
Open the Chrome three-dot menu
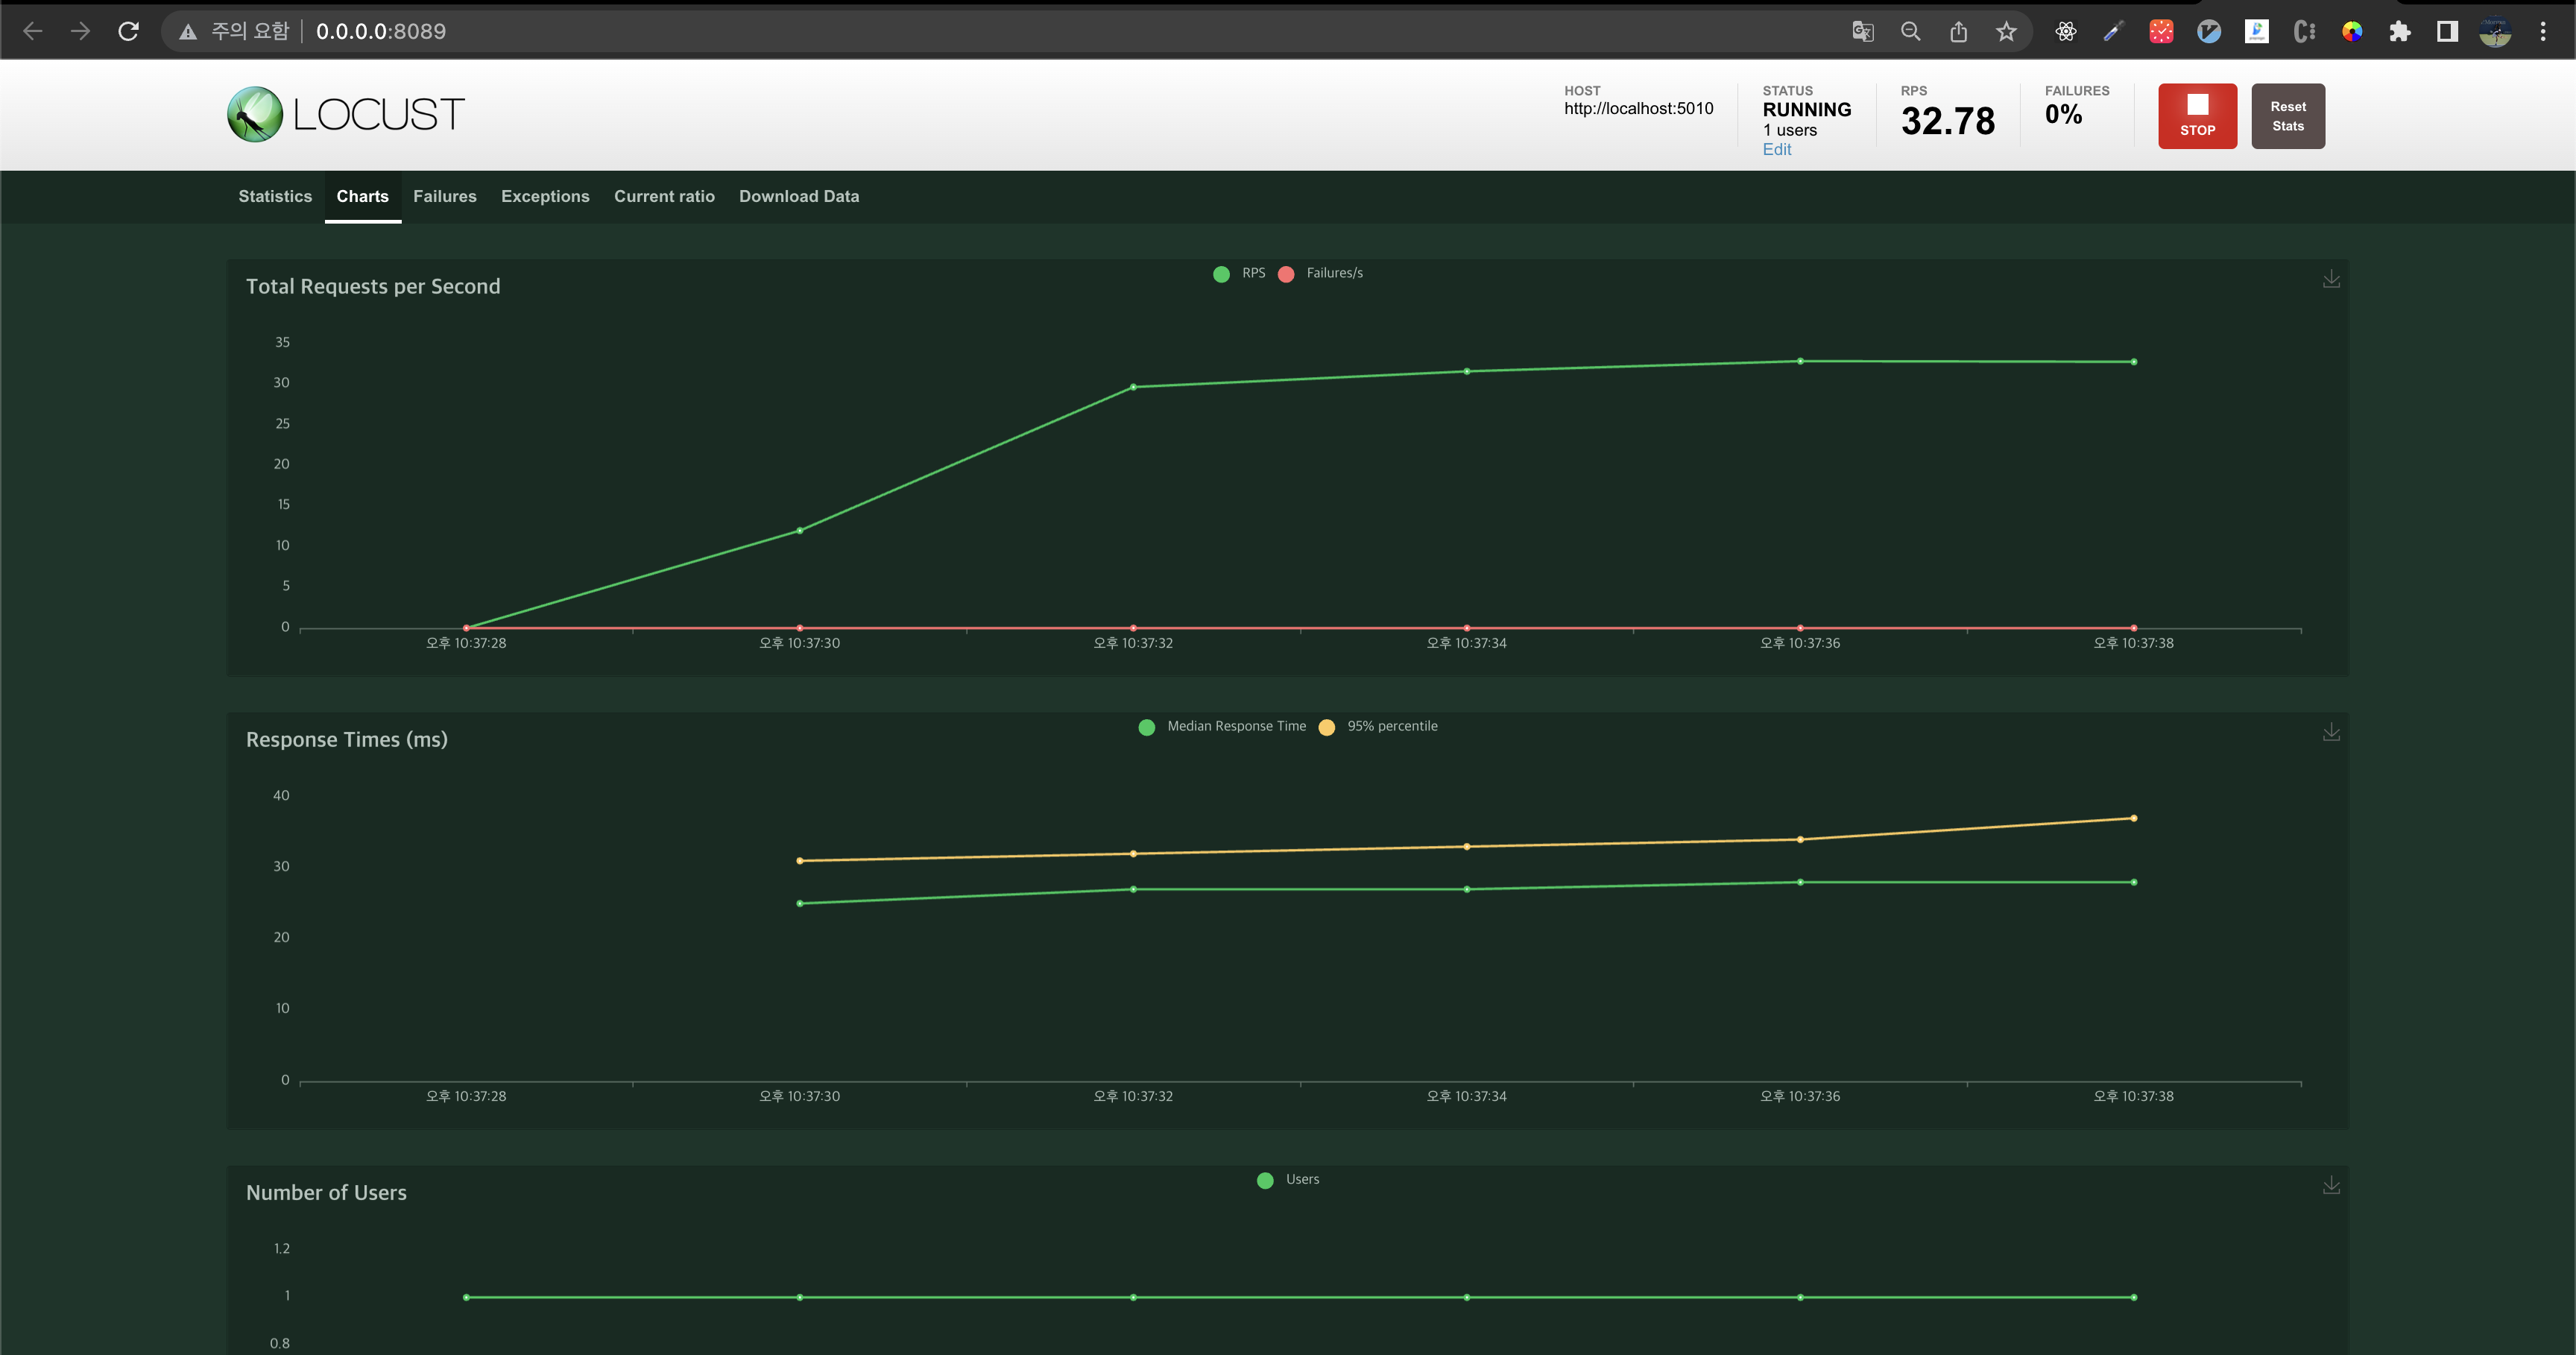tap(2543, 31)
